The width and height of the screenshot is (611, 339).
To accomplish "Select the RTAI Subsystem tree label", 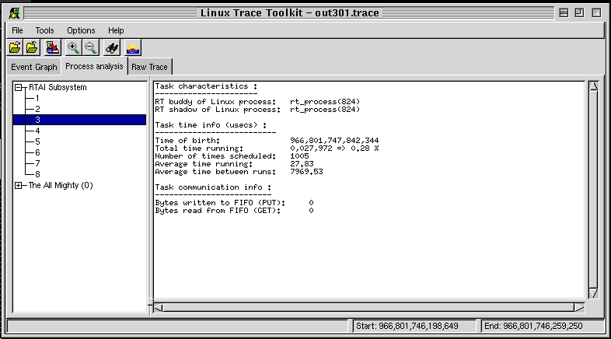I will coord(58,87).
